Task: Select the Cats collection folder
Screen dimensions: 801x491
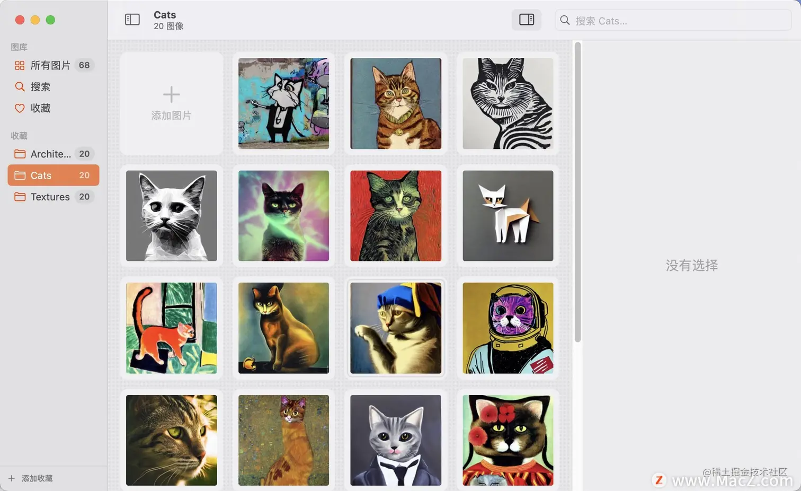Action: point(53,175)
